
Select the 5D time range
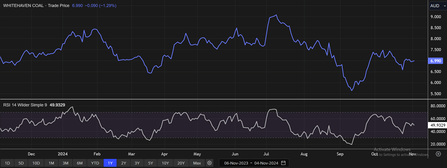[21, 163]
